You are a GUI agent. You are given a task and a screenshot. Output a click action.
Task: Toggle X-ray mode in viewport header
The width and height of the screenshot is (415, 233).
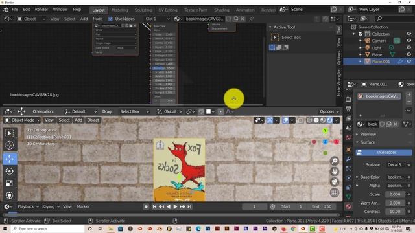[300, 120]
